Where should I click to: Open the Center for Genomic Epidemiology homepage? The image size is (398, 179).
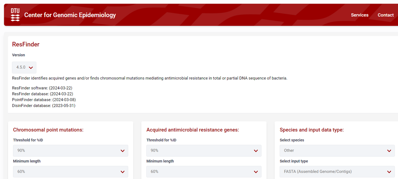tap(70, 15)
